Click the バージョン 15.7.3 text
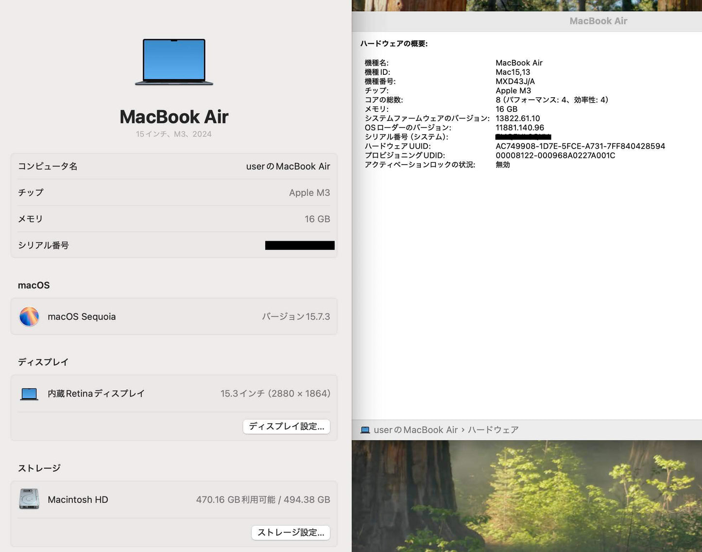Screen dimensions: 702x552 point(296,317)
